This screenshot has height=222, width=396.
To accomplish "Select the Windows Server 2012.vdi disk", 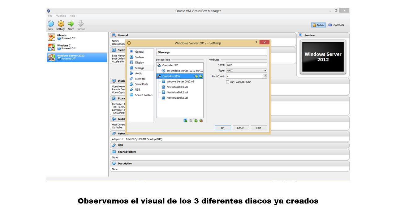I will click(180, 81).
